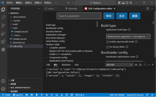Click the flash lightning icon in status bar

[x=52, y=95]
